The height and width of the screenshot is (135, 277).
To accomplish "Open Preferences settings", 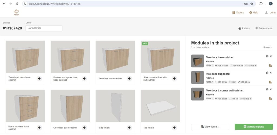I will click(263, 28).
